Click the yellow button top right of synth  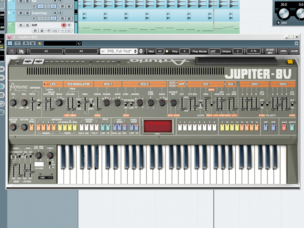[290, 62]
